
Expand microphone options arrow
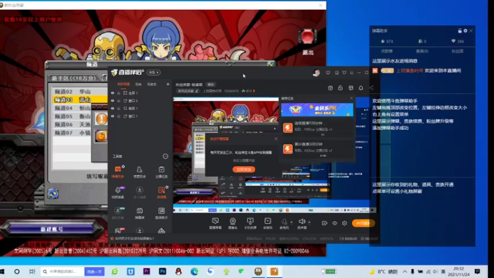pos(291,222)
